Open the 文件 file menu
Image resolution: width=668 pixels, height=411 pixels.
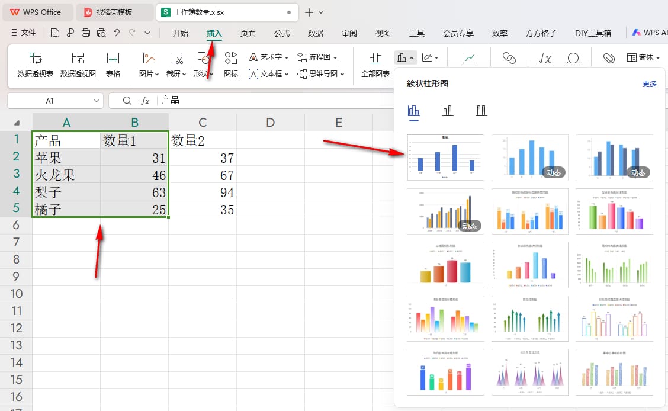click(x=24, y=33)
